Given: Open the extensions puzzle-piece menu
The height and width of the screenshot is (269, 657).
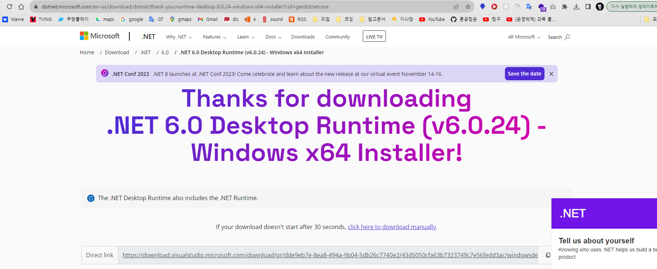Looking at the screenshot, I should point(565,7).
